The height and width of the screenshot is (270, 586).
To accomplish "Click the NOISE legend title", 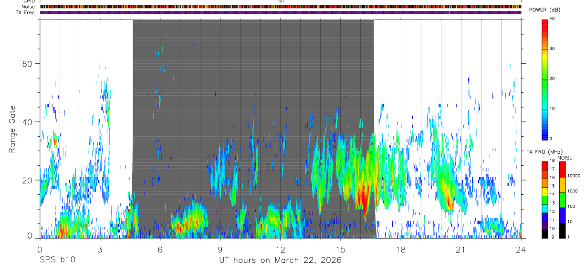I will point(565,158).
